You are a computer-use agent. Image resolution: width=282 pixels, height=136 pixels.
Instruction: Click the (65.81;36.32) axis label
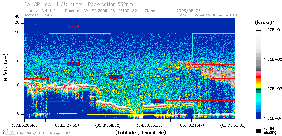pyautogui.click(x=108, y=125)
